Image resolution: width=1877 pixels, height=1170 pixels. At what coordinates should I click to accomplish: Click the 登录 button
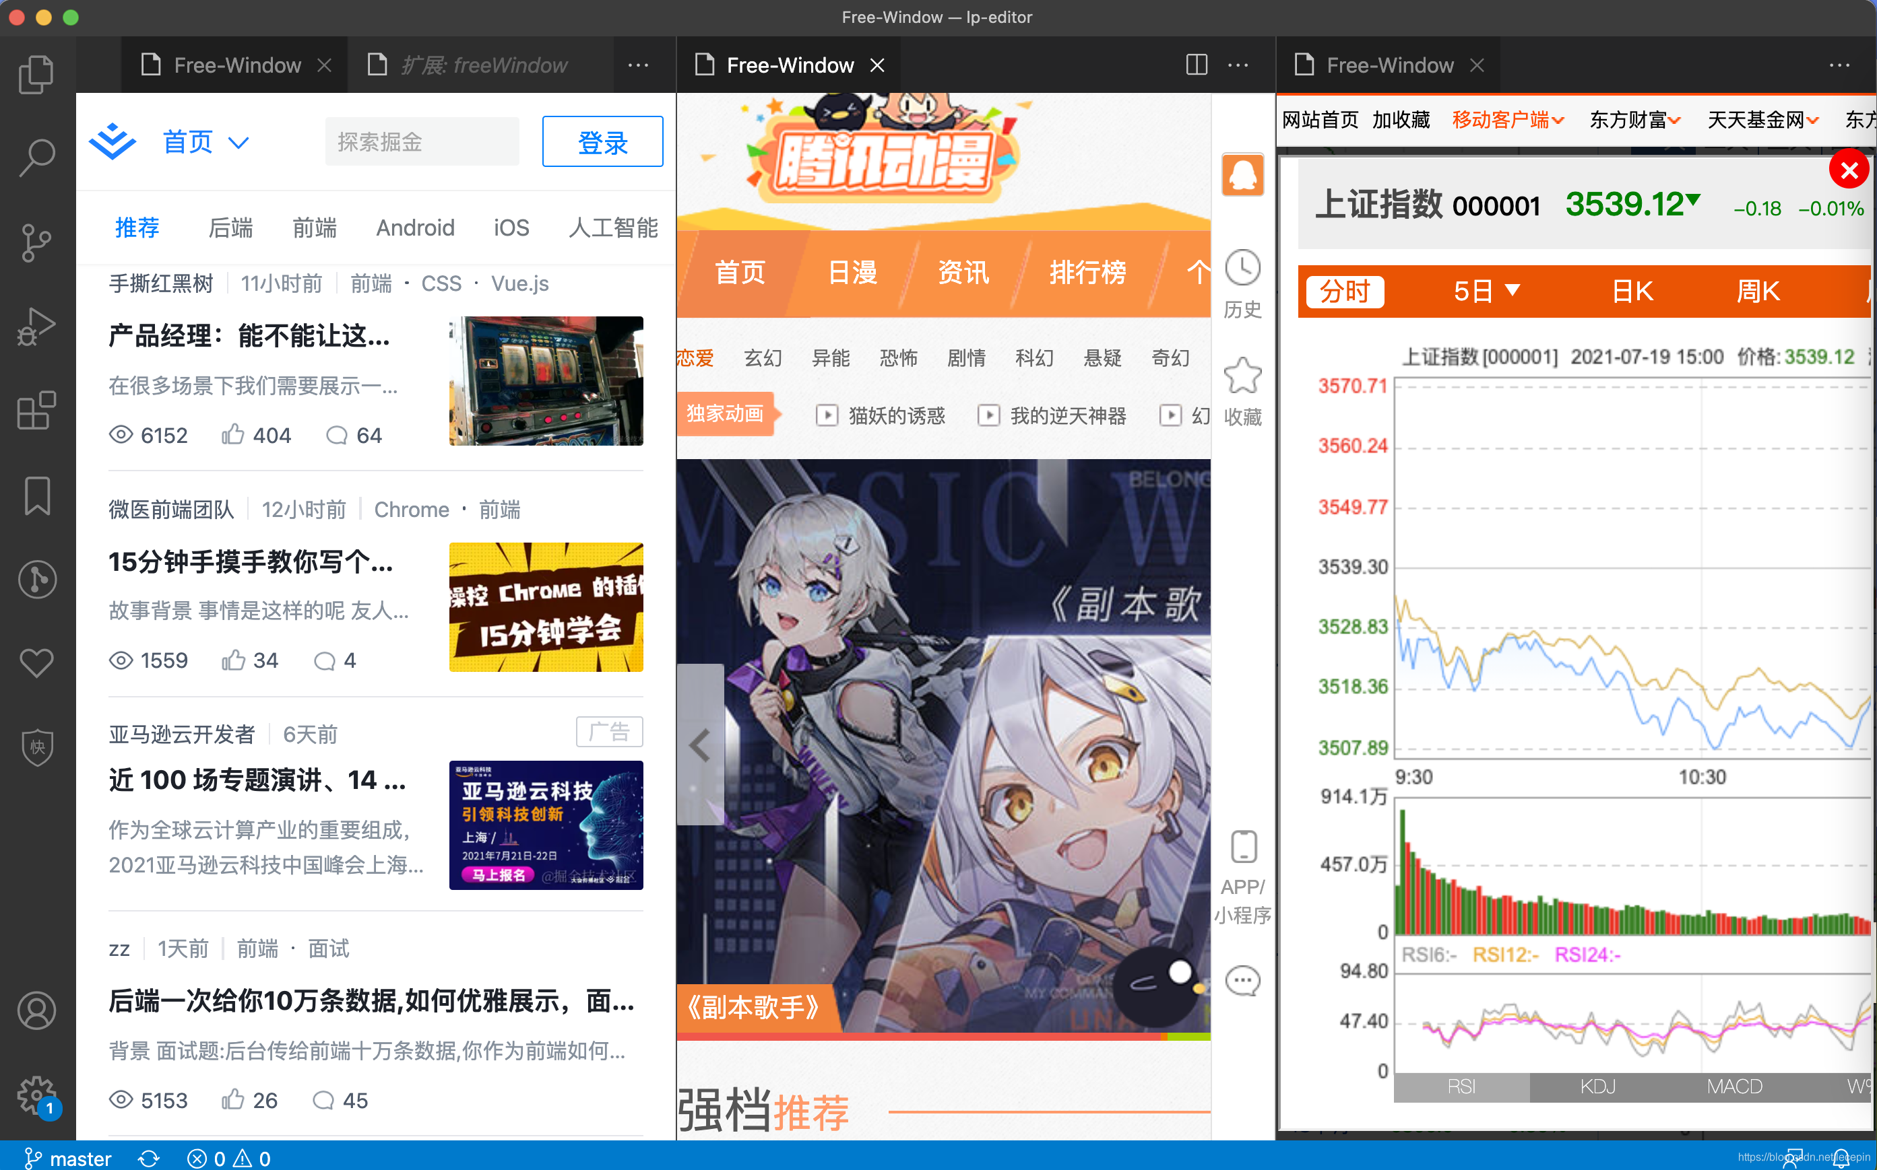tap(602, 143)
